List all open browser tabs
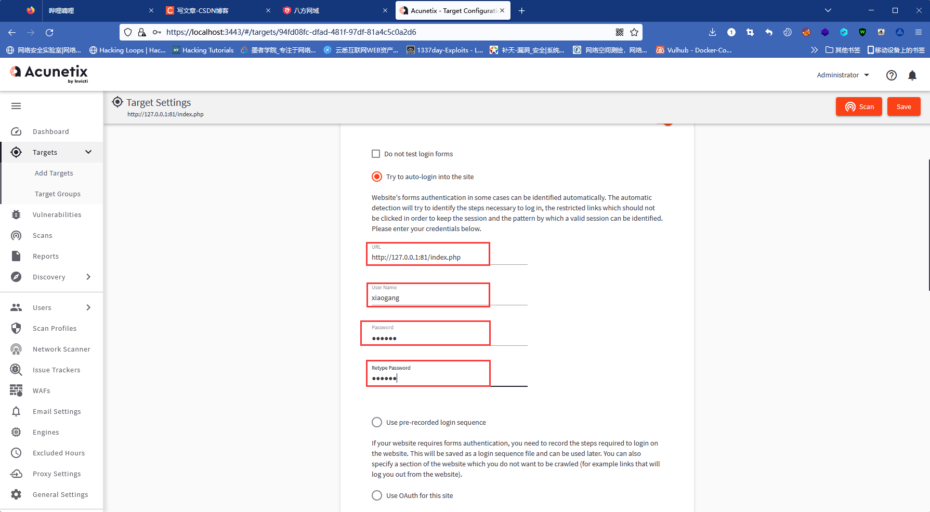The image size is (930, 512). [x=828, y=10]
